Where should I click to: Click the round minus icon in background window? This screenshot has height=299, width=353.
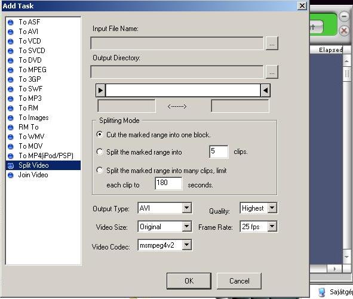(344, 17)
